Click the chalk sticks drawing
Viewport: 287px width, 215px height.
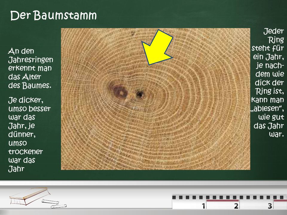54,204
